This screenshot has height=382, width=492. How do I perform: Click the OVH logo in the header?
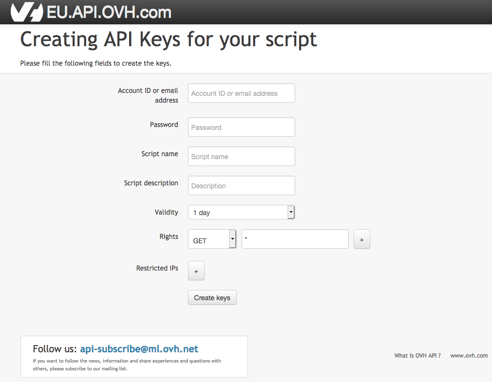pos(27,12)
